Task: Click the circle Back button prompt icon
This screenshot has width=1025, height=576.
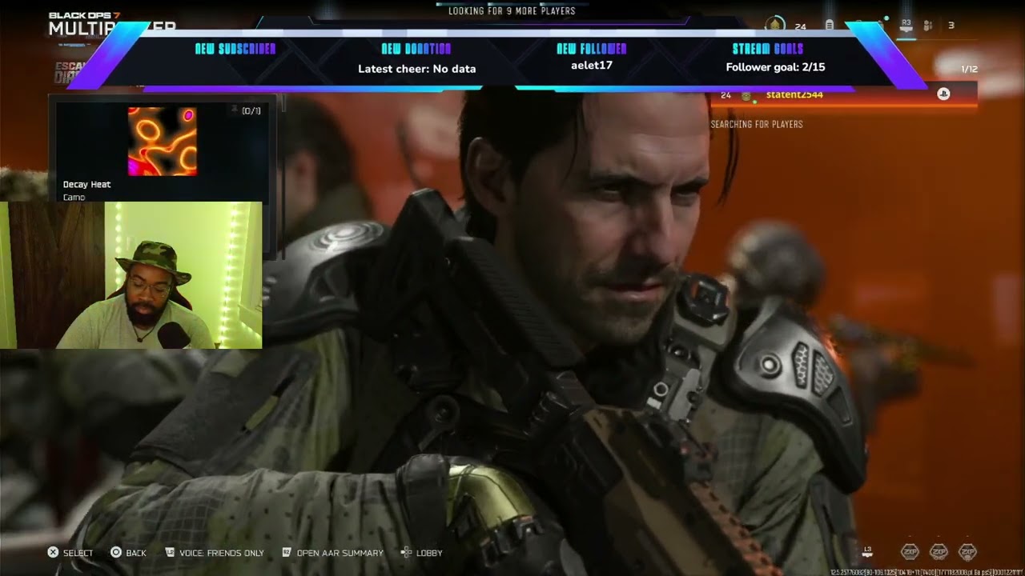Action: 116,553
